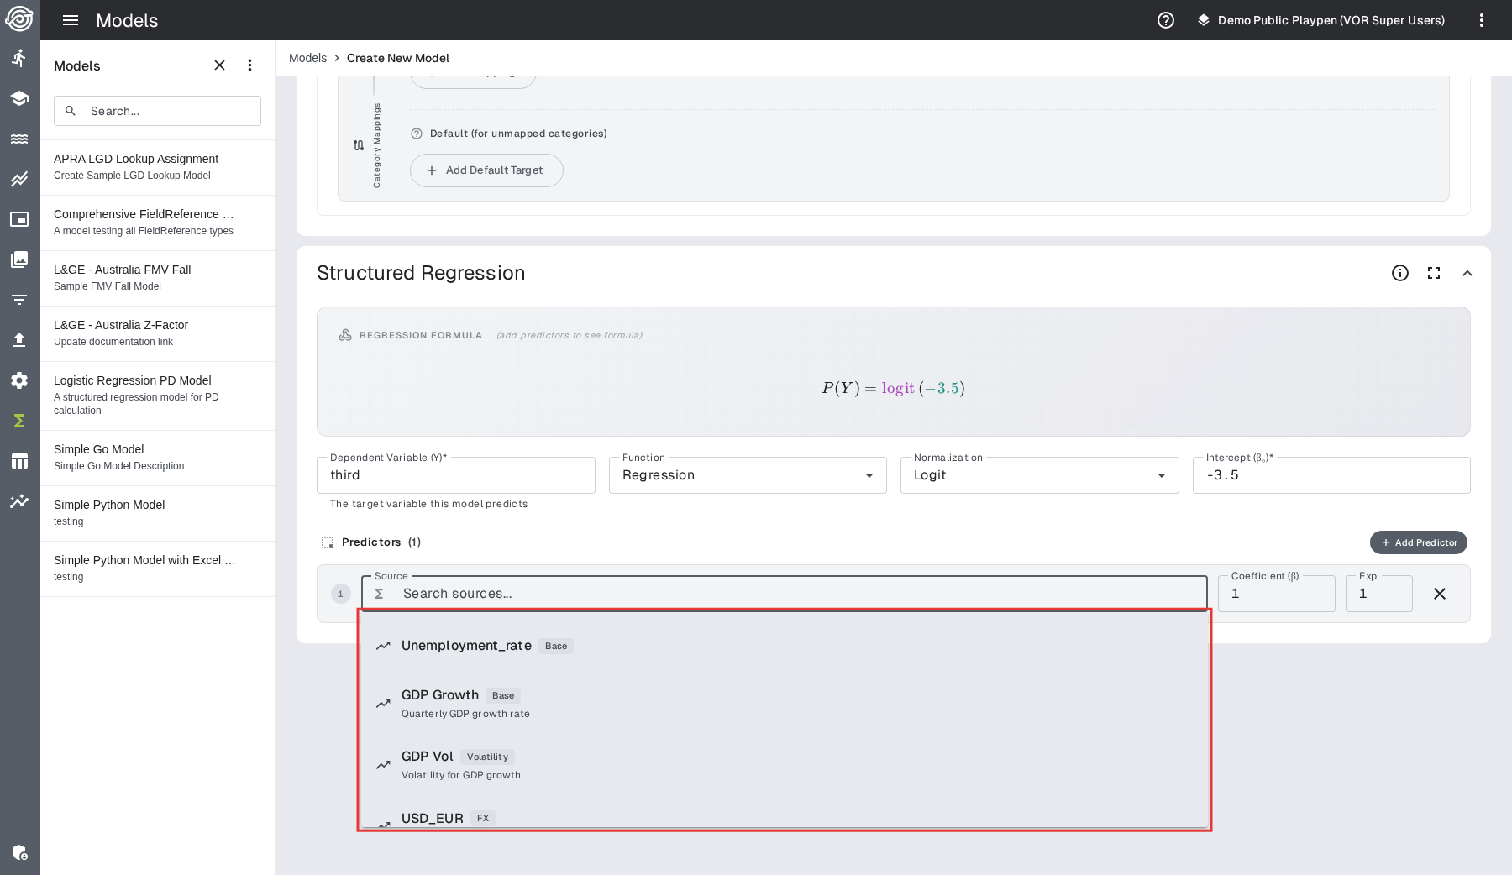Close the Models side panel
1512x875 pixels.
[x=219, y=65]
